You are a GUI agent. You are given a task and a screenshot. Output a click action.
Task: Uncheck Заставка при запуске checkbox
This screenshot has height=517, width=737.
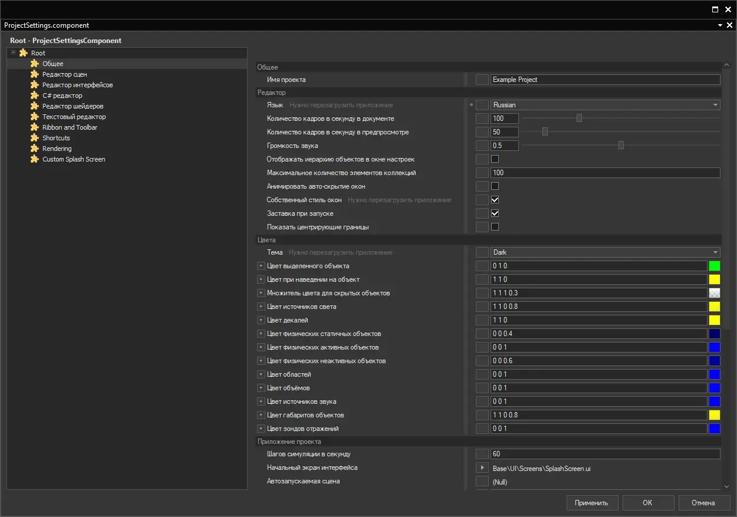click(x=495, y=213)
